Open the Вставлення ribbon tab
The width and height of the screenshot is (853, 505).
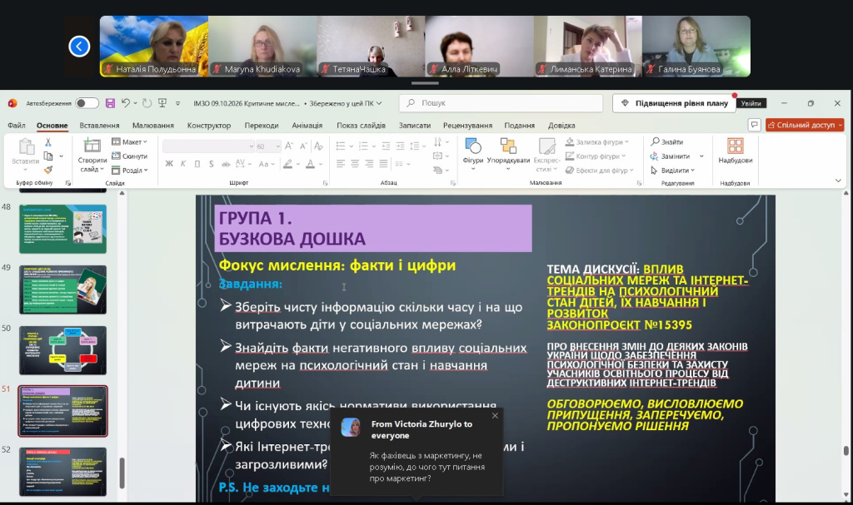(x=99, y=125)
